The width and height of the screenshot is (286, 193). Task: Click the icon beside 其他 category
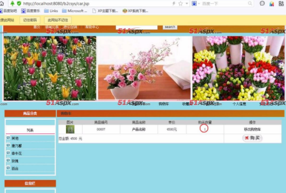pos(8,138)
